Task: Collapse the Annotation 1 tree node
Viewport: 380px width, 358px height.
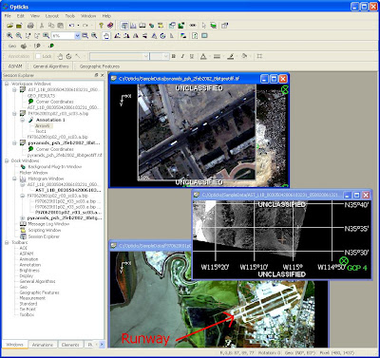Action: [x=22, y=120]
